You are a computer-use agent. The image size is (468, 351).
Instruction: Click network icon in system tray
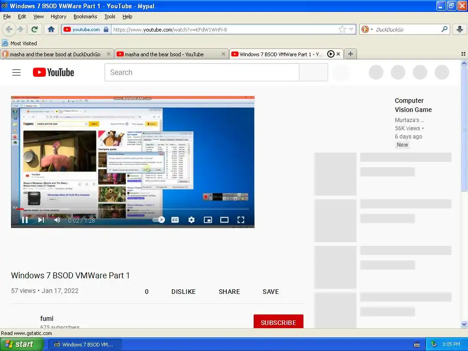pyautogui.click(x=434, y=345)
